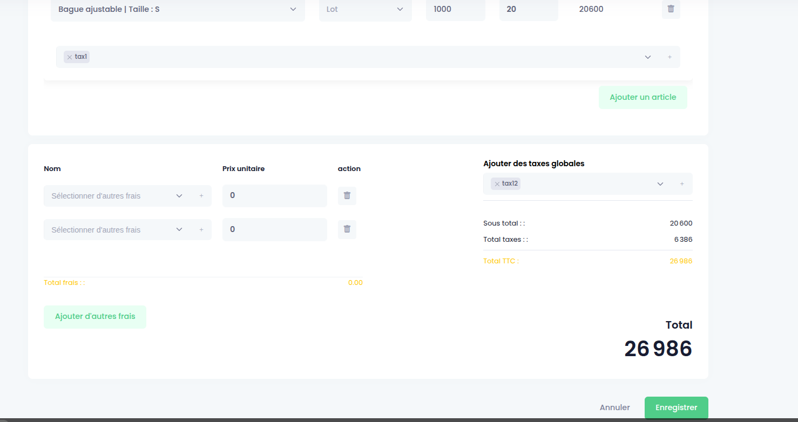
Task: Expand the tax1 article tax selector
Action: 648,57
